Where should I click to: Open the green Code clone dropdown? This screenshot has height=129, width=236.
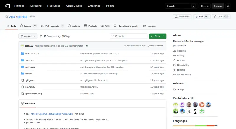click(158, 36)
